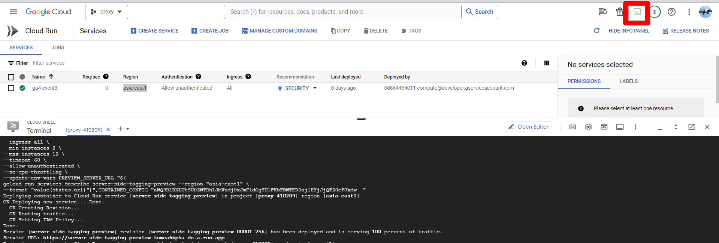Open the terminal keyboard icon
This screenshot has width=719, height=243.
tap(573, 127)
